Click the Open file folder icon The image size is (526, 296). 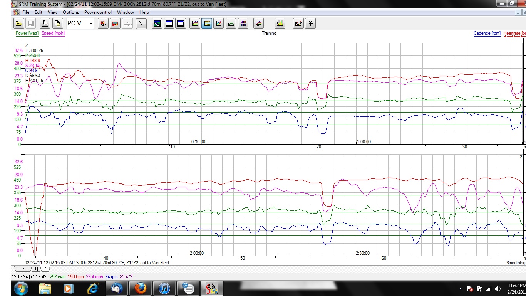[x=18, y=24]
